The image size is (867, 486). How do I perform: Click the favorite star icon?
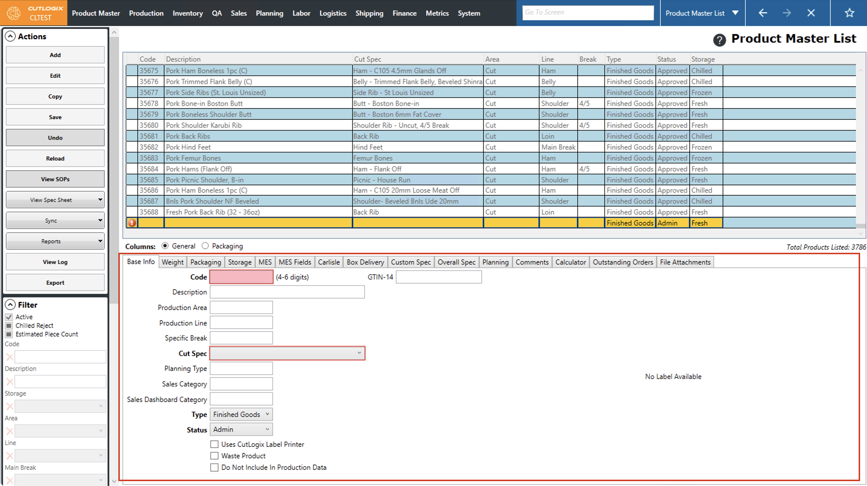click(849, 13)
